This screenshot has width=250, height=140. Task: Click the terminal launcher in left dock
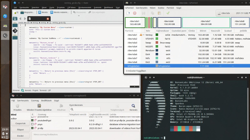click(5, 35)
